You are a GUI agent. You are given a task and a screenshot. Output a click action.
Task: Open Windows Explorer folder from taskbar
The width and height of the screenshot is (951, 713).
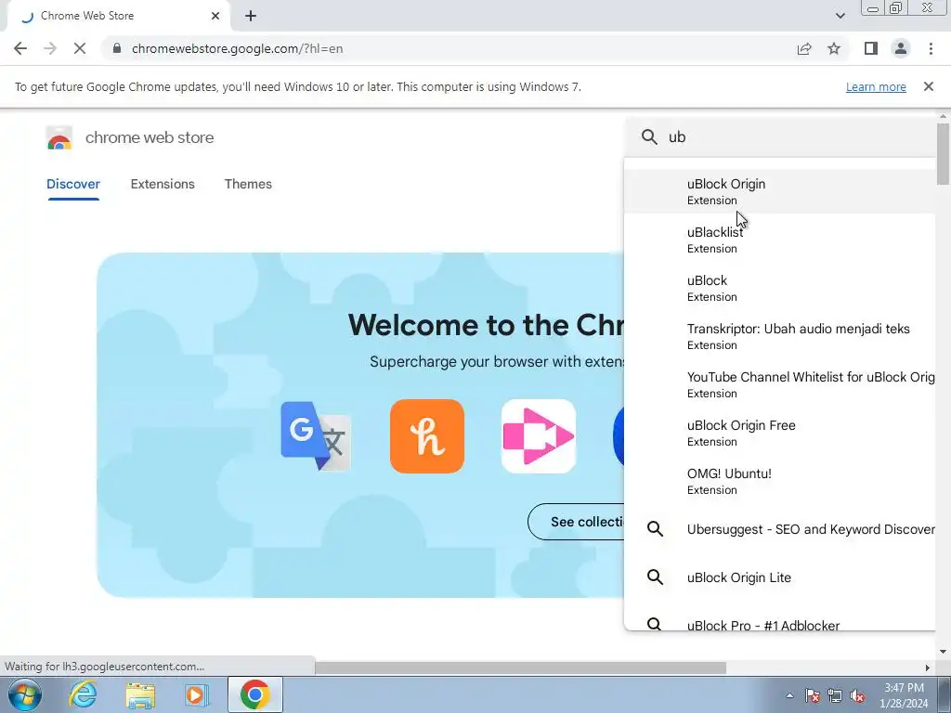(140, 694)
